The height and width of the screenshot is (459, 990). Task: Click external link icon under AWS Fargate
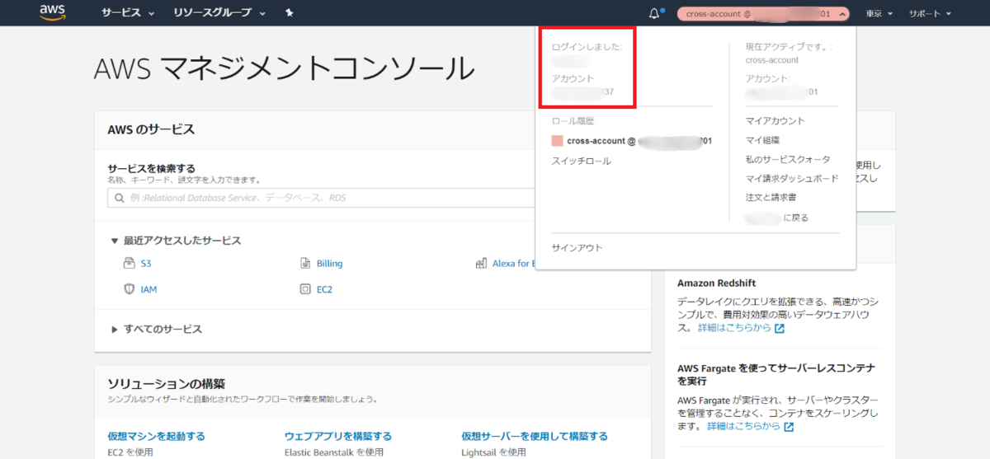789,427
